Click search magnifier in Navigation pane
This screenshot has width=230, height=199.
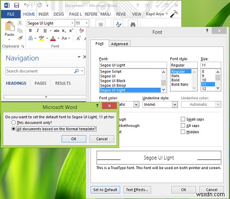(76, 71)
